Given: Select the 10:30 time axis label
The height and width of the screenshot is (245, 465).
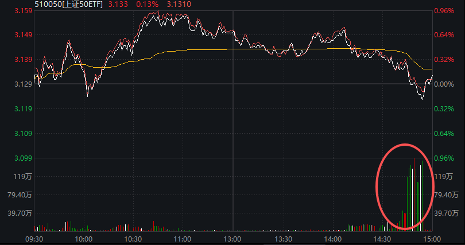Looking at the screenshot, I should (133, 239).
